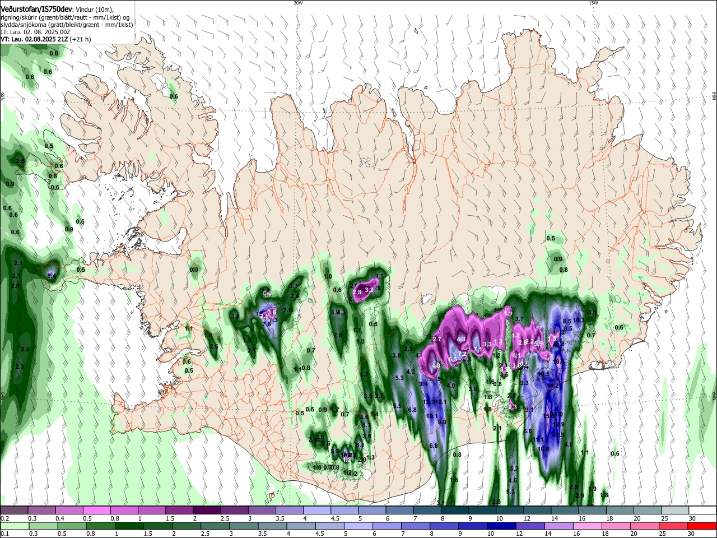Select the 9.9 precipitation value on the map

pyautogui.click(x=441, y=422)
